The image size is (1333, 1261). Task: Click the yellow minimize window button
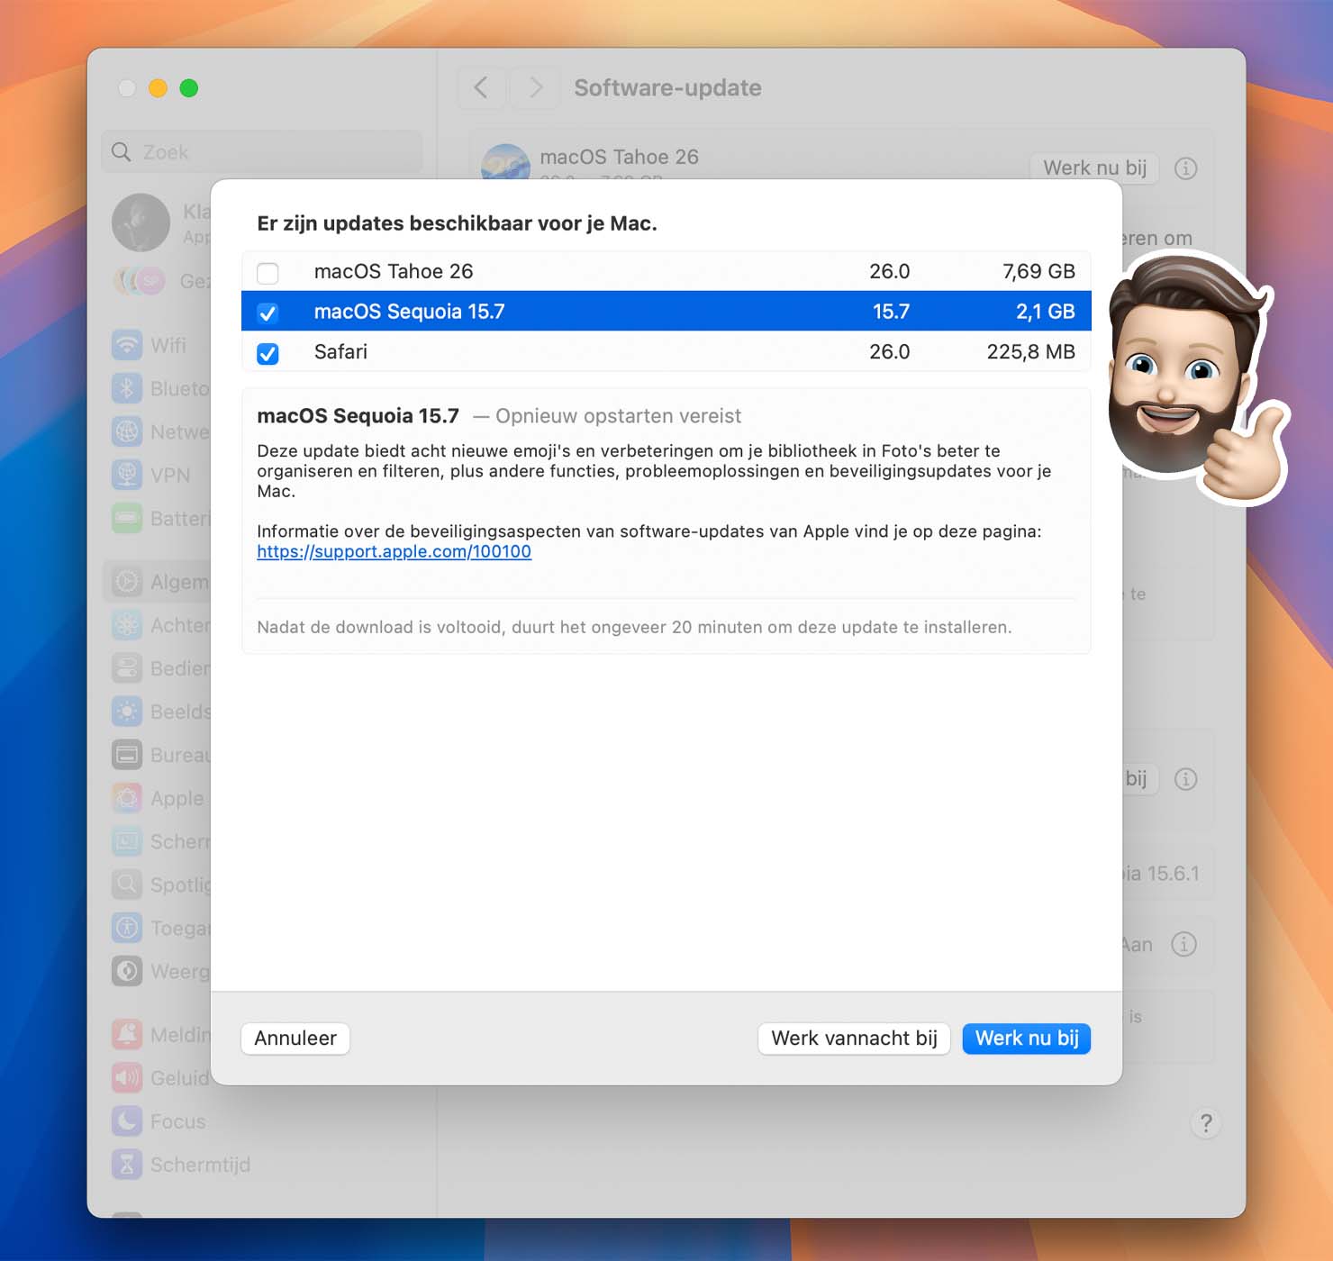[x=158, y=88]
